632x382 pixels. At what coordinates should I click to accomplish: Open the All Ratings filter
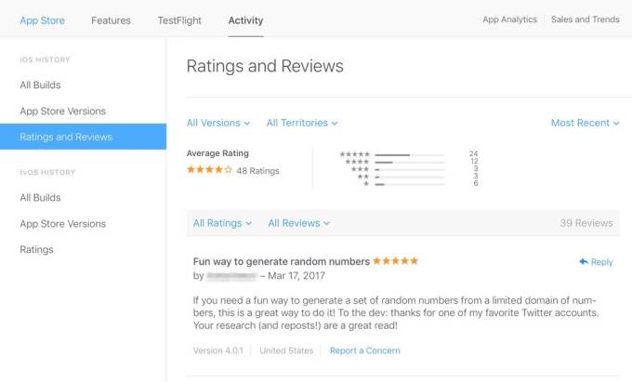click(222, 223)
